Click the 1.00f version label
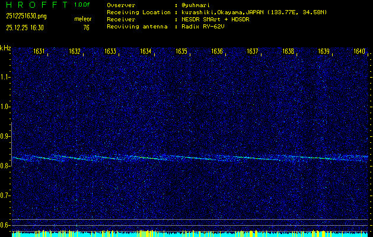Image resolution: width=373 pixels, height=237 pixels. (x=82, y=4)
